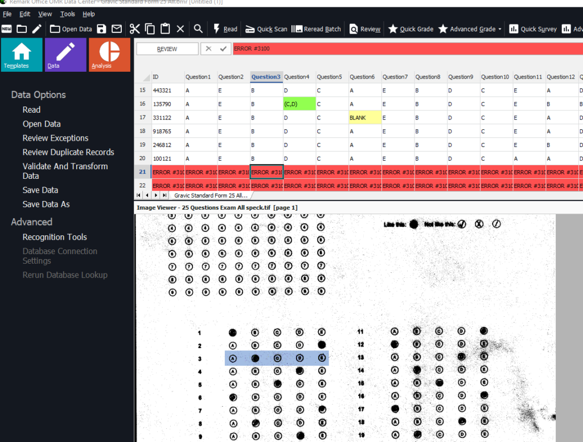The height and width of the screenshot is (442, 583).
Task: Open the Edit menu
Action: point(25,14)
